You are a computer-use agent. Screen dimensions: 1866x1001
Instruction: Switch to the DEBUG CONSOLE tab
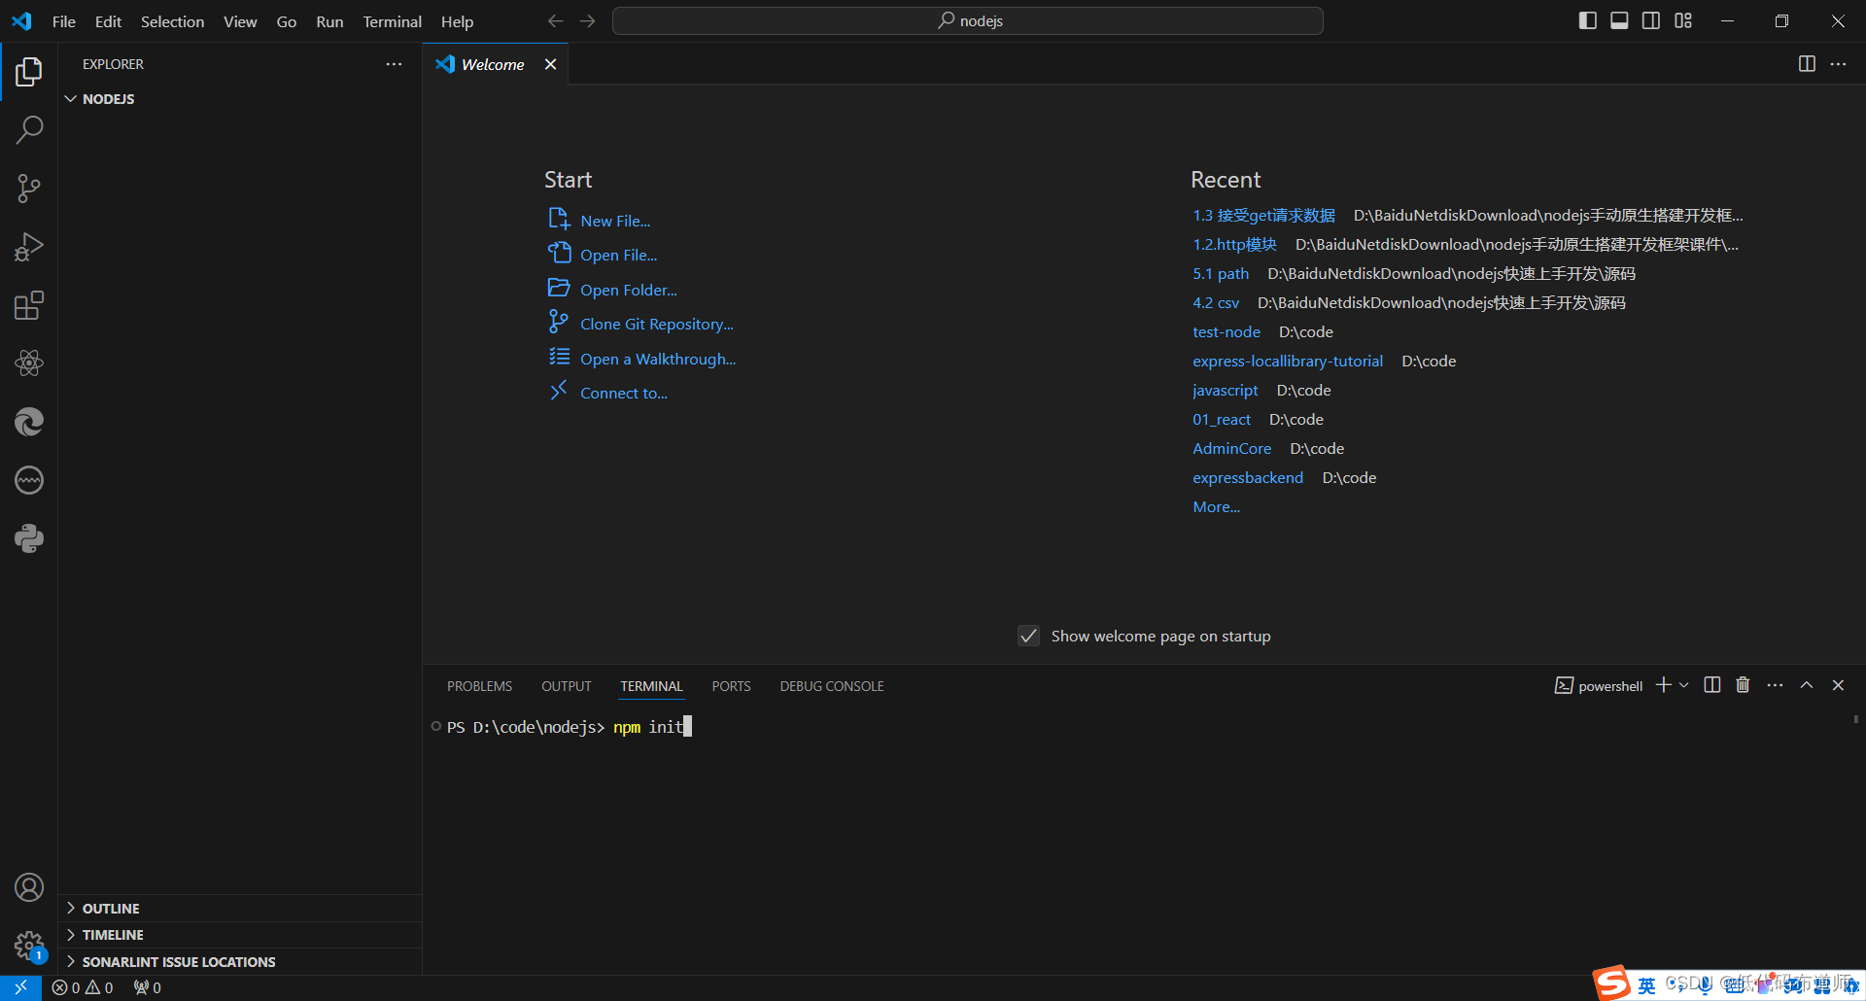(832, 686)
